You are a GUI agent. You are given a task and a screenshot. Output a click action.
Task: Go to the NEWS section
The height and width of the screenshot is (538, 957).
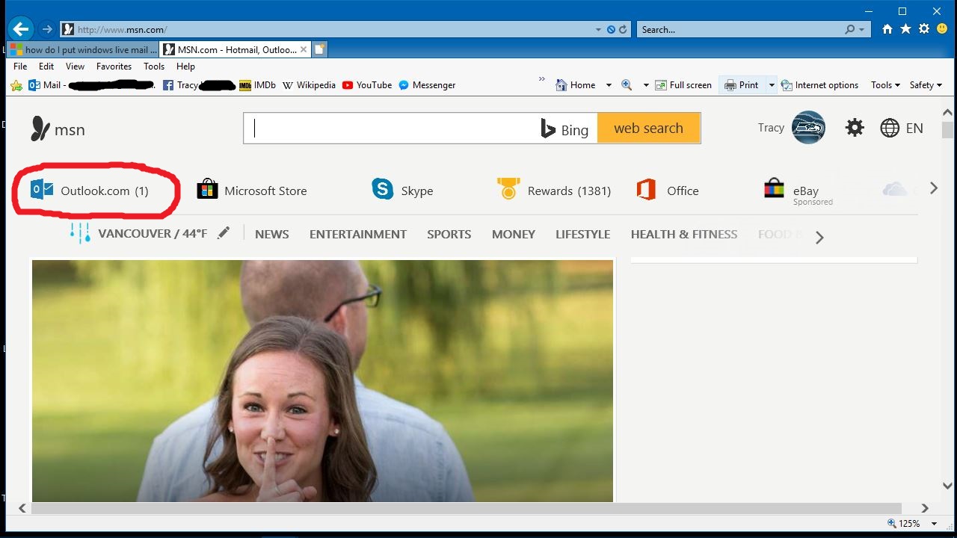point(271,234)
